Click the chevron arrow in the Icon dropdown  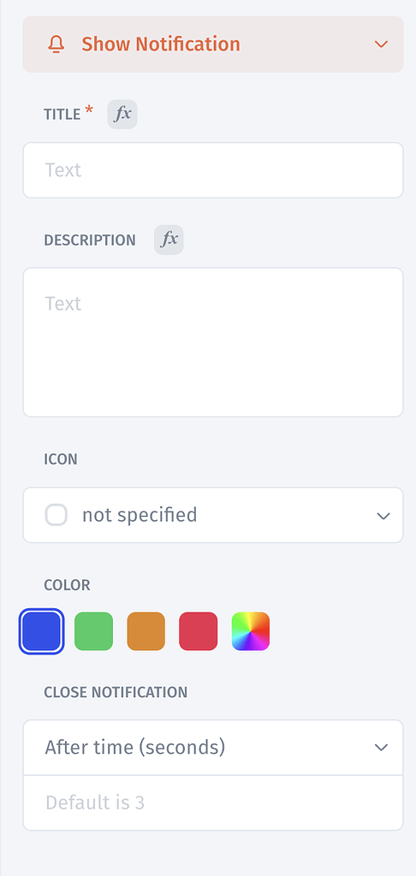(x=383, y=516)
